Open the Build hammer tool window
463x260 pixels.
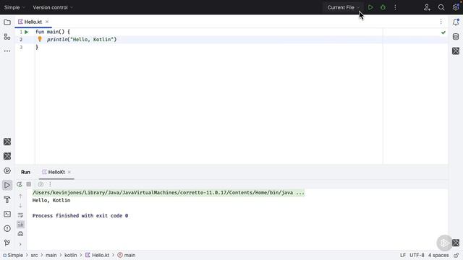point(7,199)
